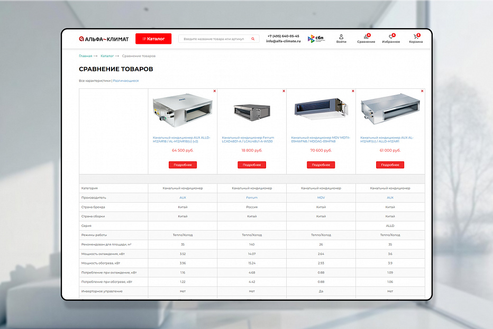Click the price 64 500 руб.

click(x=182, y=150)
